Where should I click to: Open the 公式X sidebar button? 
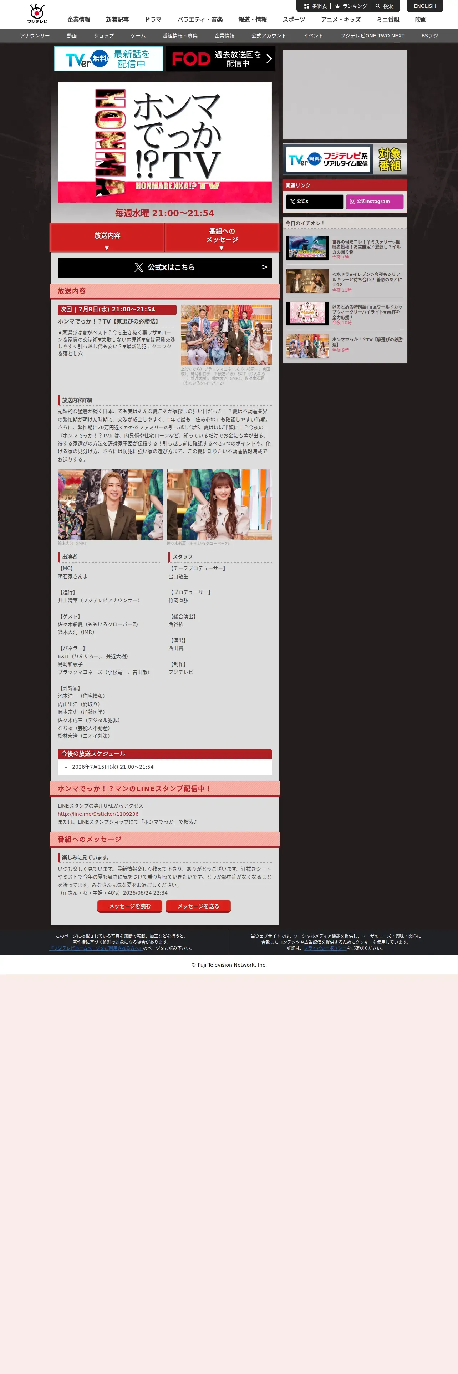[315, 202]
